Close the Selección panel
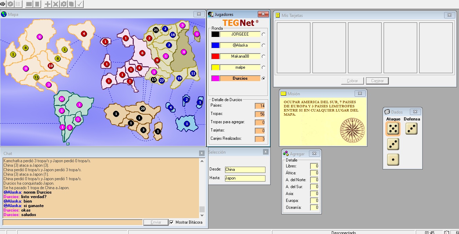 tap(265, 152)
